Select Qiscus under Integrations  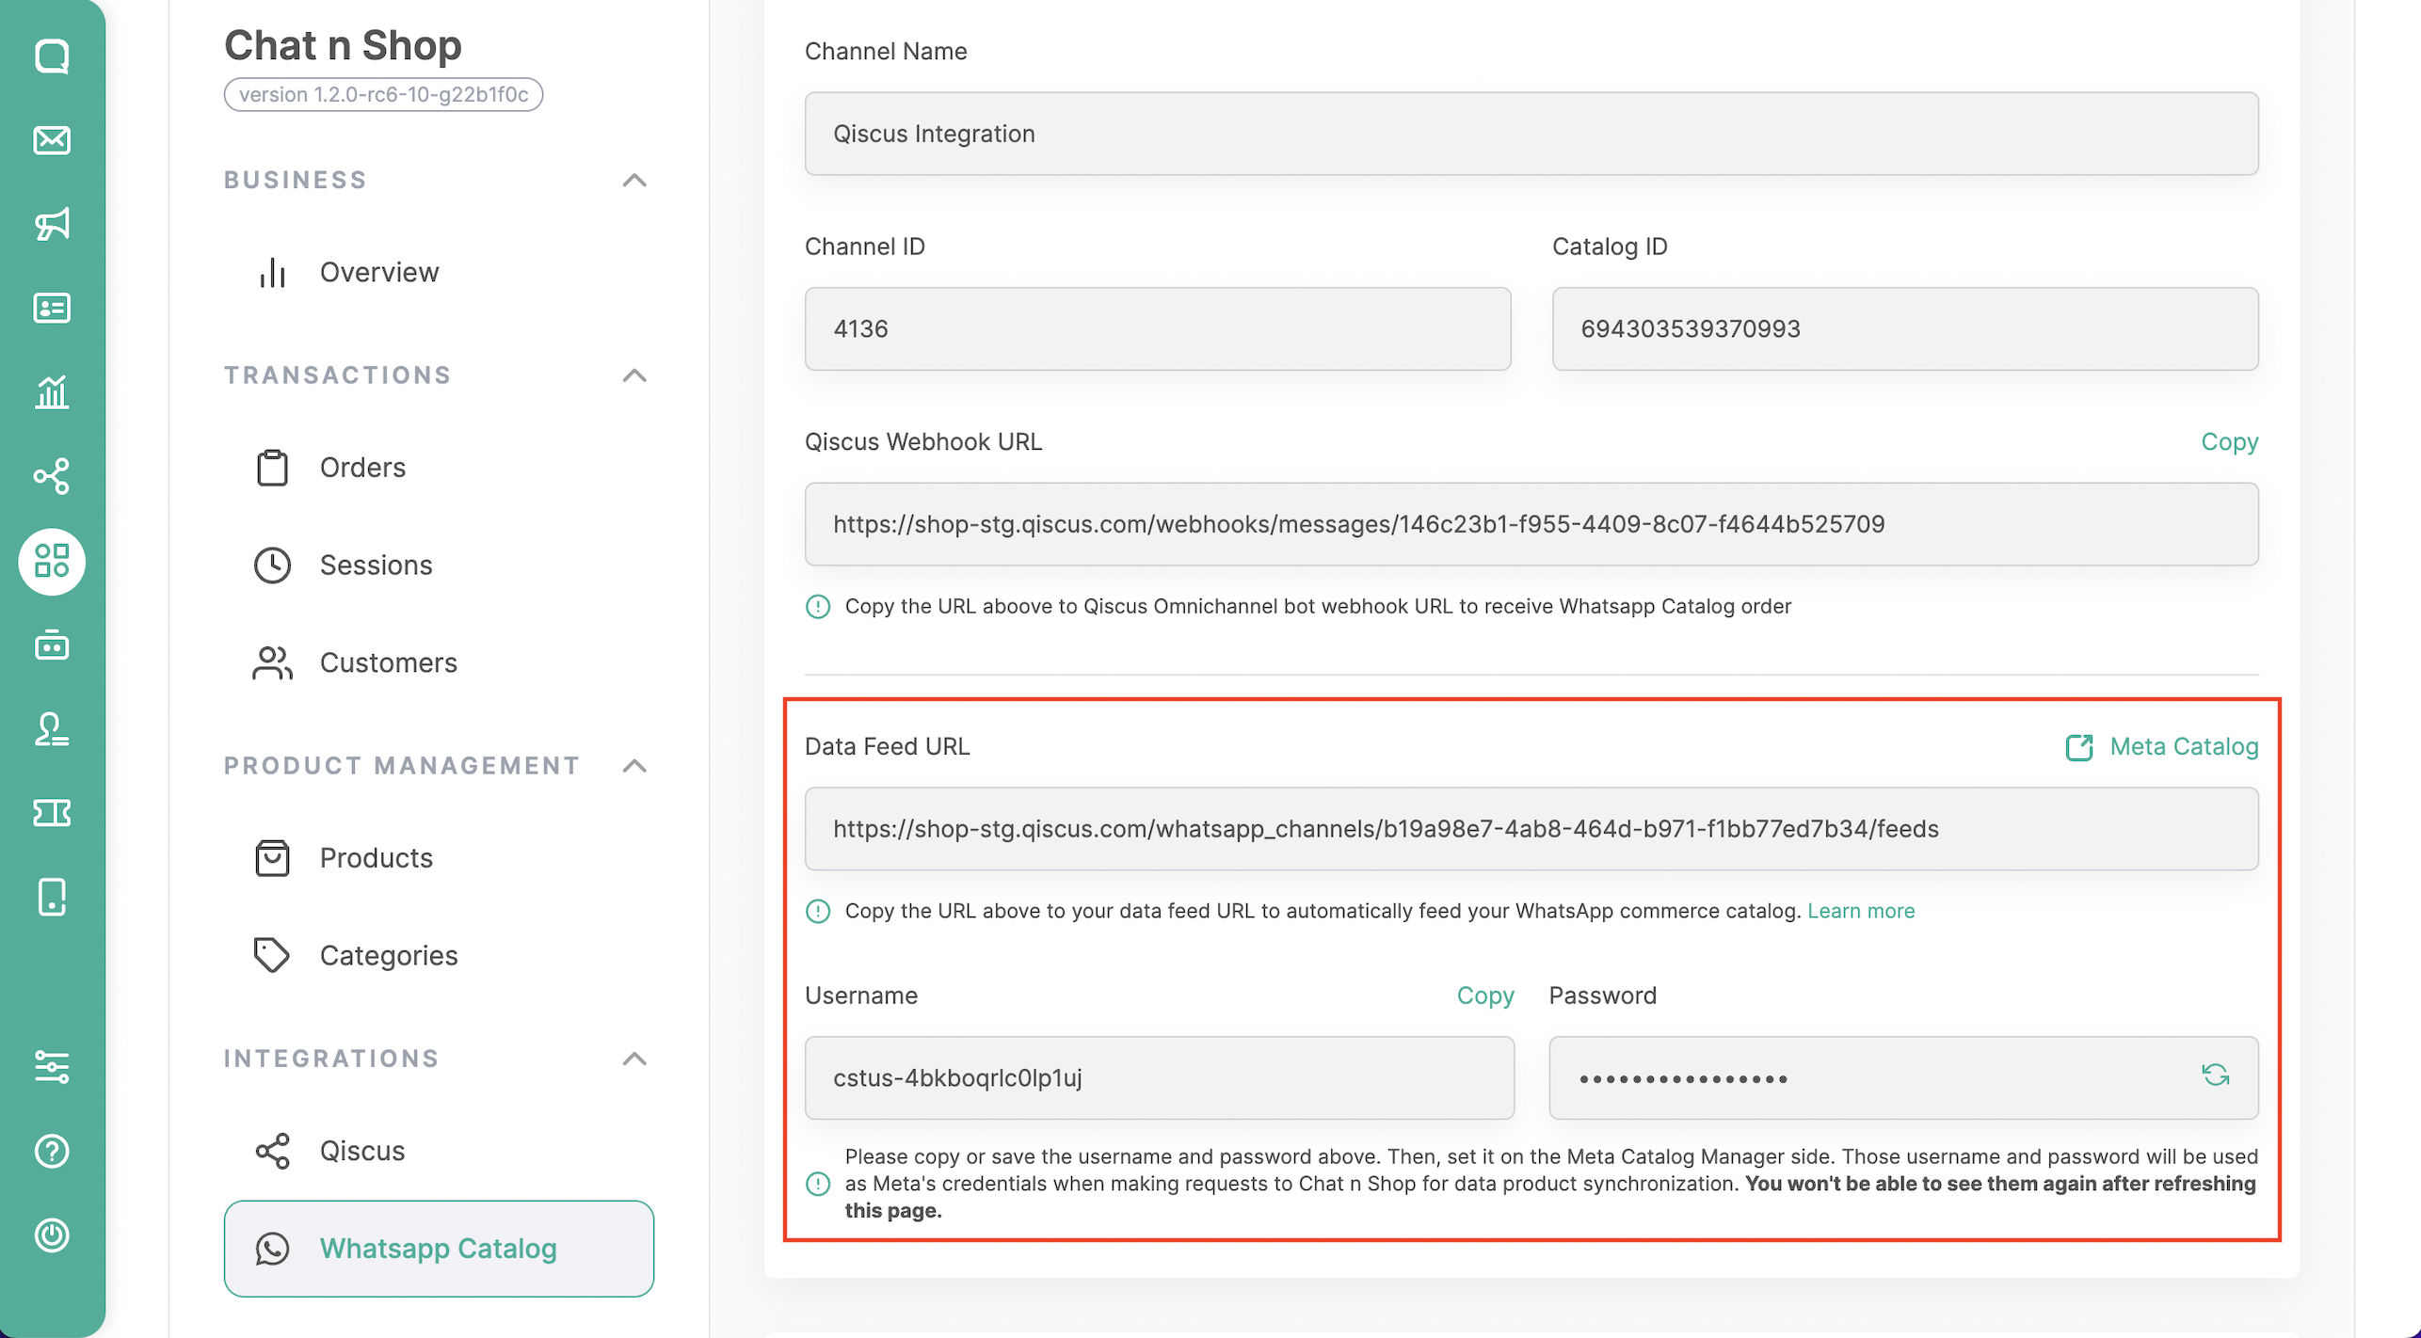(x=362, y=1151)
